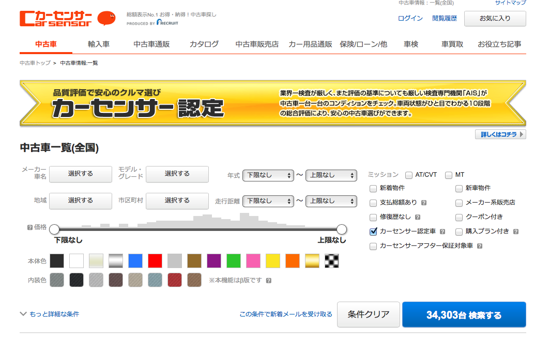Go to 中古車トップ breadcrumb link

pos(35,63)
